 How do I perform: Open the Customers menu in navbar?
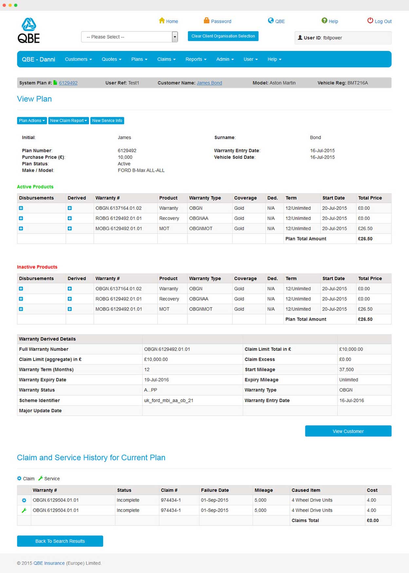coord(78,59)
